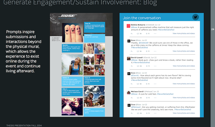Reply to Bose's 'Thanks, @DebbieB' tweet
The width and height of the screenshot is (215, 127).
point(132,51)
